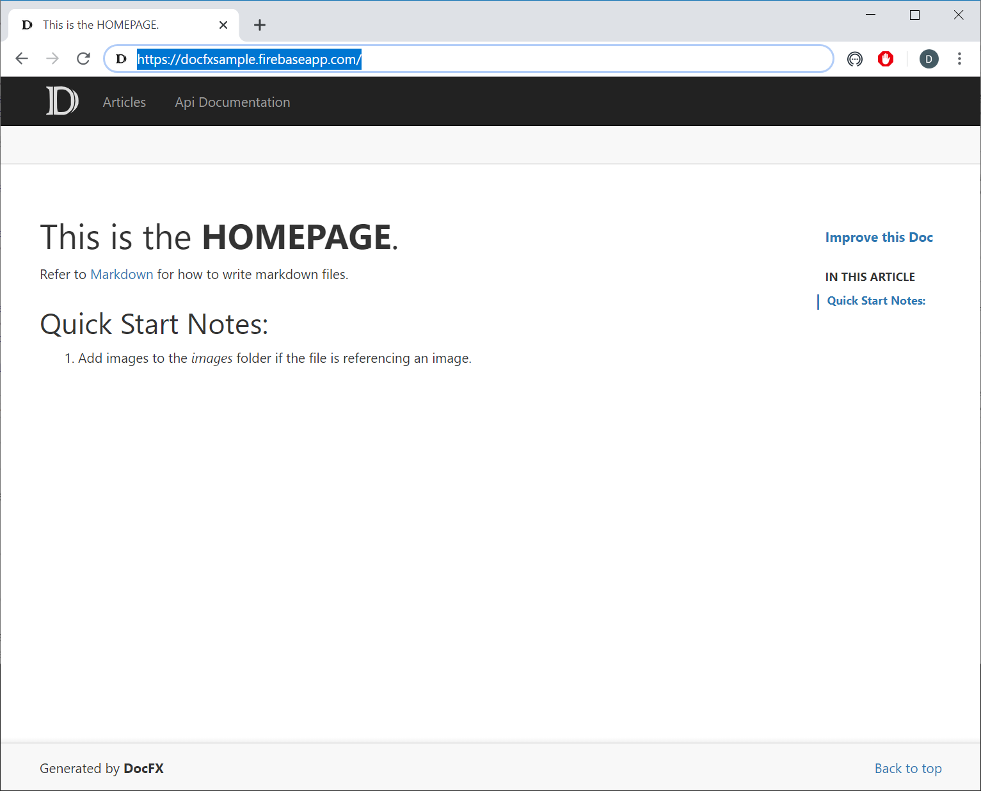Close the HOMEPAGE browser tab
Image resolution: width=981 pixels, height=791 pixels.
tap(223, 25)
